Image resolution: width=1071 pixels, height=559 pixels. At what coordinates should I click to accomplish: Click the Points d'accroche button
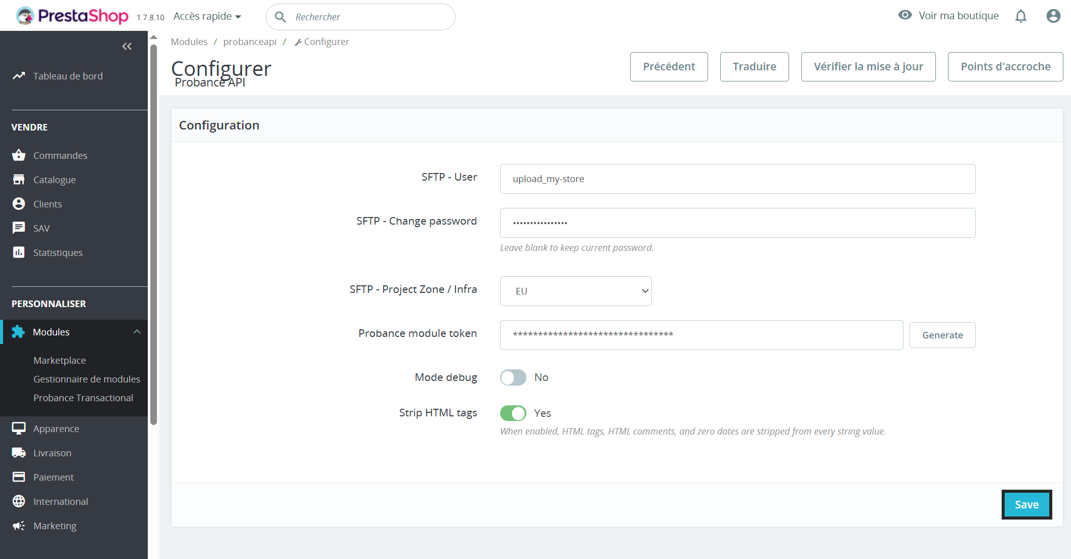pyautogui.click(x=1005, y=67)
